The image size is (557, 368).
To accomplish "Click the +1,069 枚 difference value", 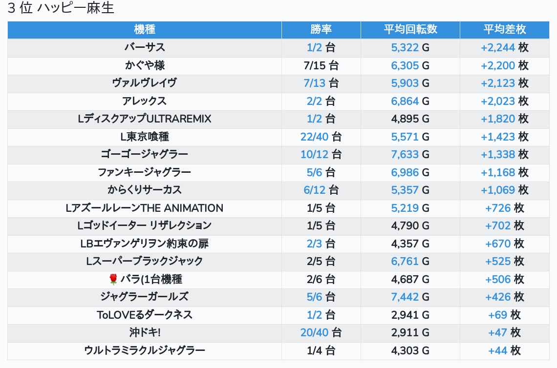I will [504, 190].
